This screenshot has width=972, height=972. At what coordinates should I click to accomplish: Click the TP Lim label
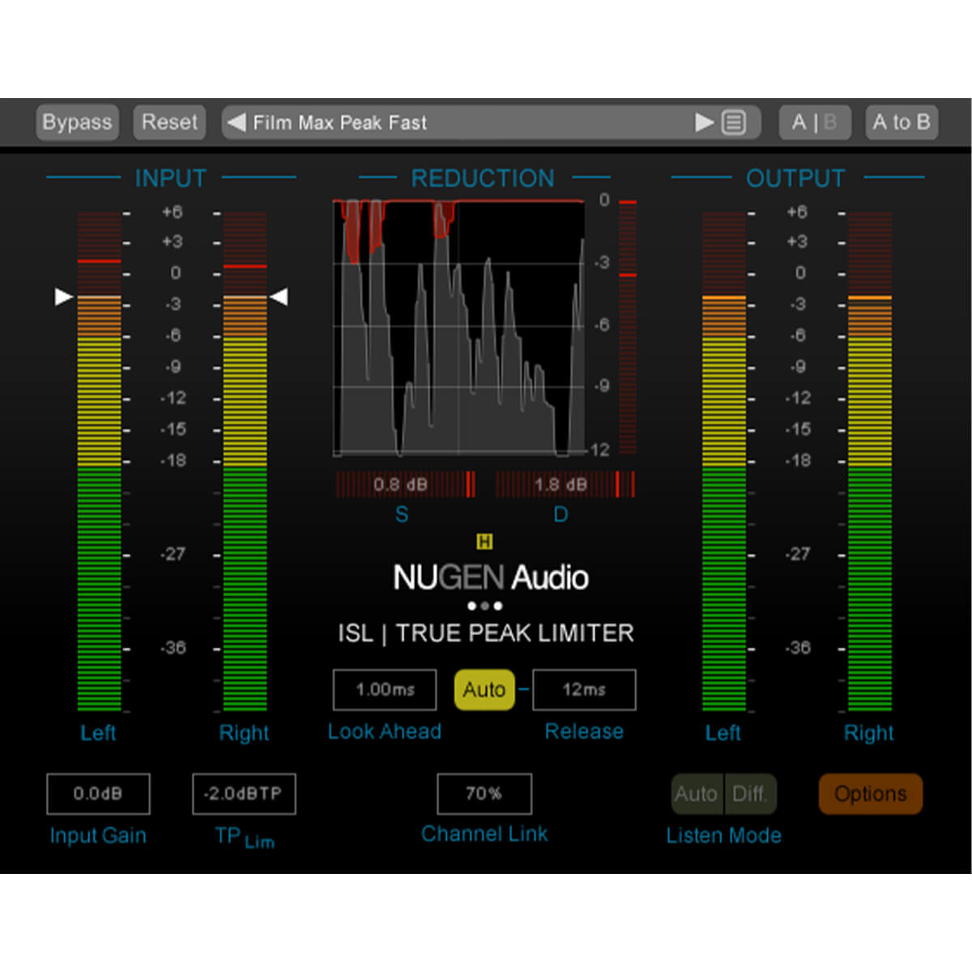245,838
